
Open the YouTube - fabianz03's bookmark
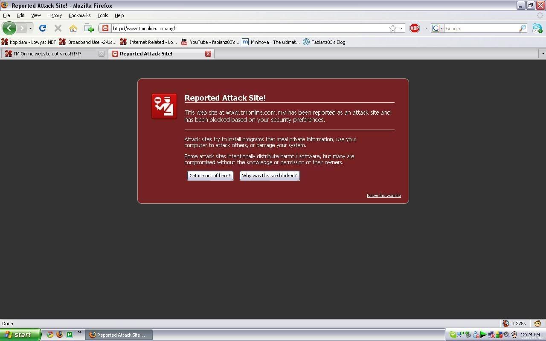click(x=210, y=42)
